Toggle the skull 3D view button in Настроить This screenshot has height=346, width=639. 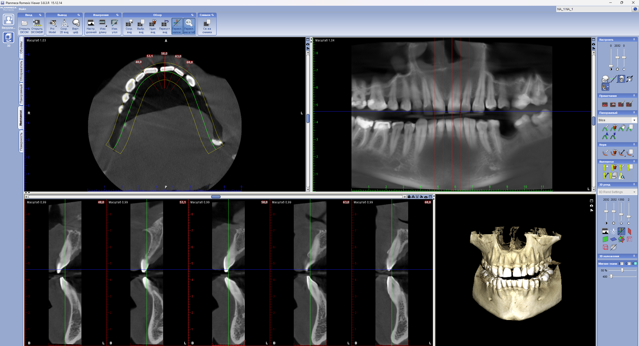pyautogui.click(x=621, y=79)
